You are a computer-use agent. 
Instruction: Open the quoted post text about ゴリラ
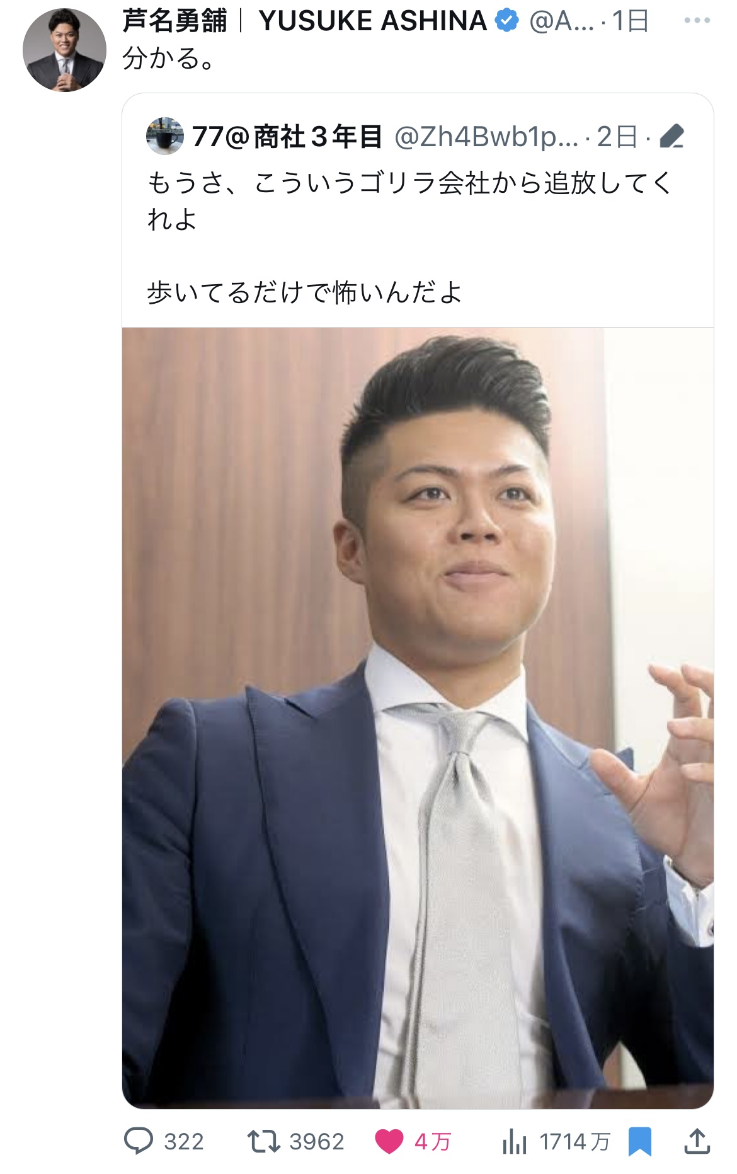pos(409,238)
